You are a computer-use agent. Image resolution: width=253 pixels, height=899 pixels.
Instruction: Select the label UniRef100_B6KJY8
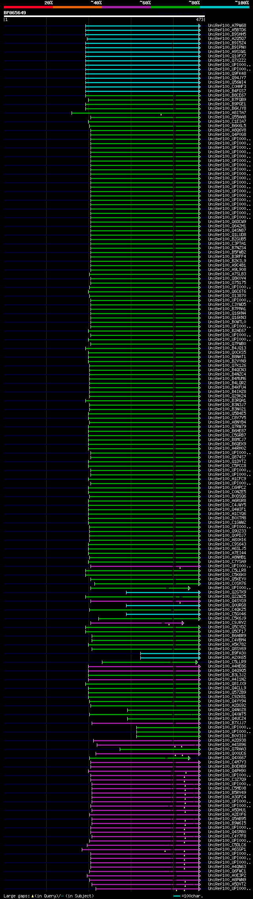227,109
